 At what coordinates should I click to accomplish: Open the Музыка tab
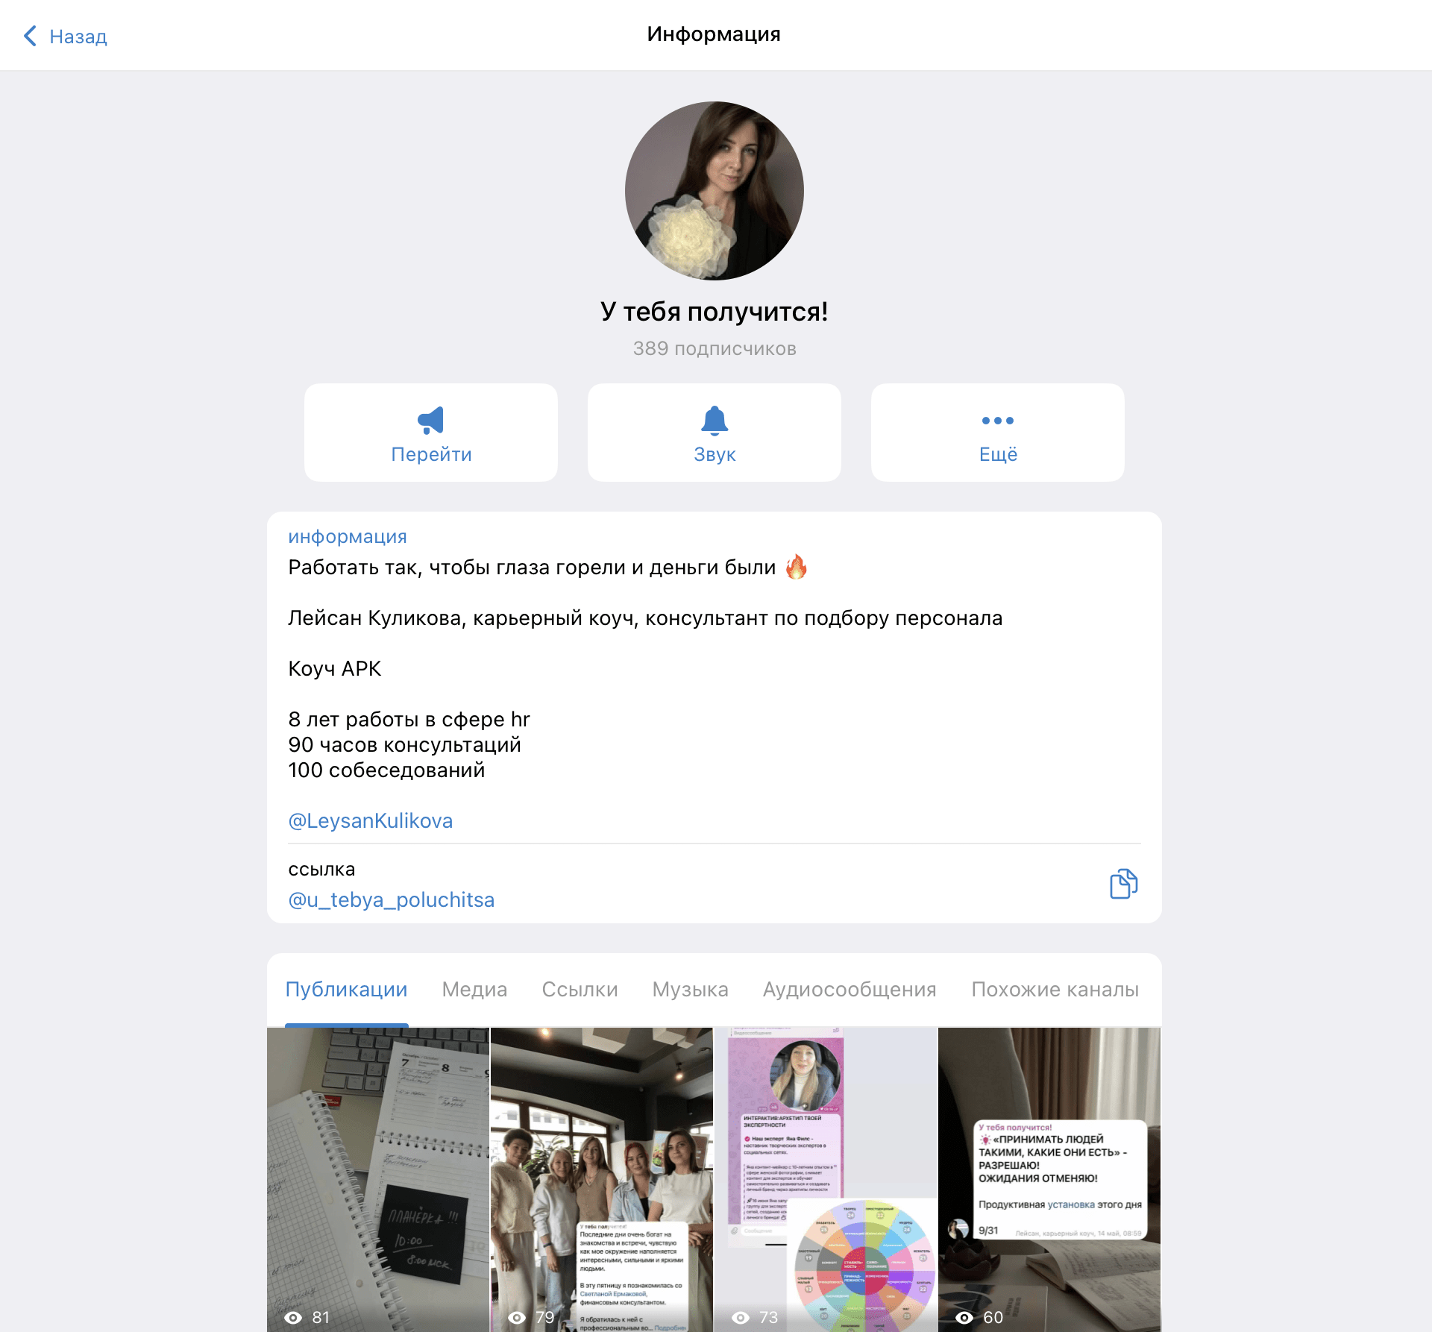click(690, 990)
